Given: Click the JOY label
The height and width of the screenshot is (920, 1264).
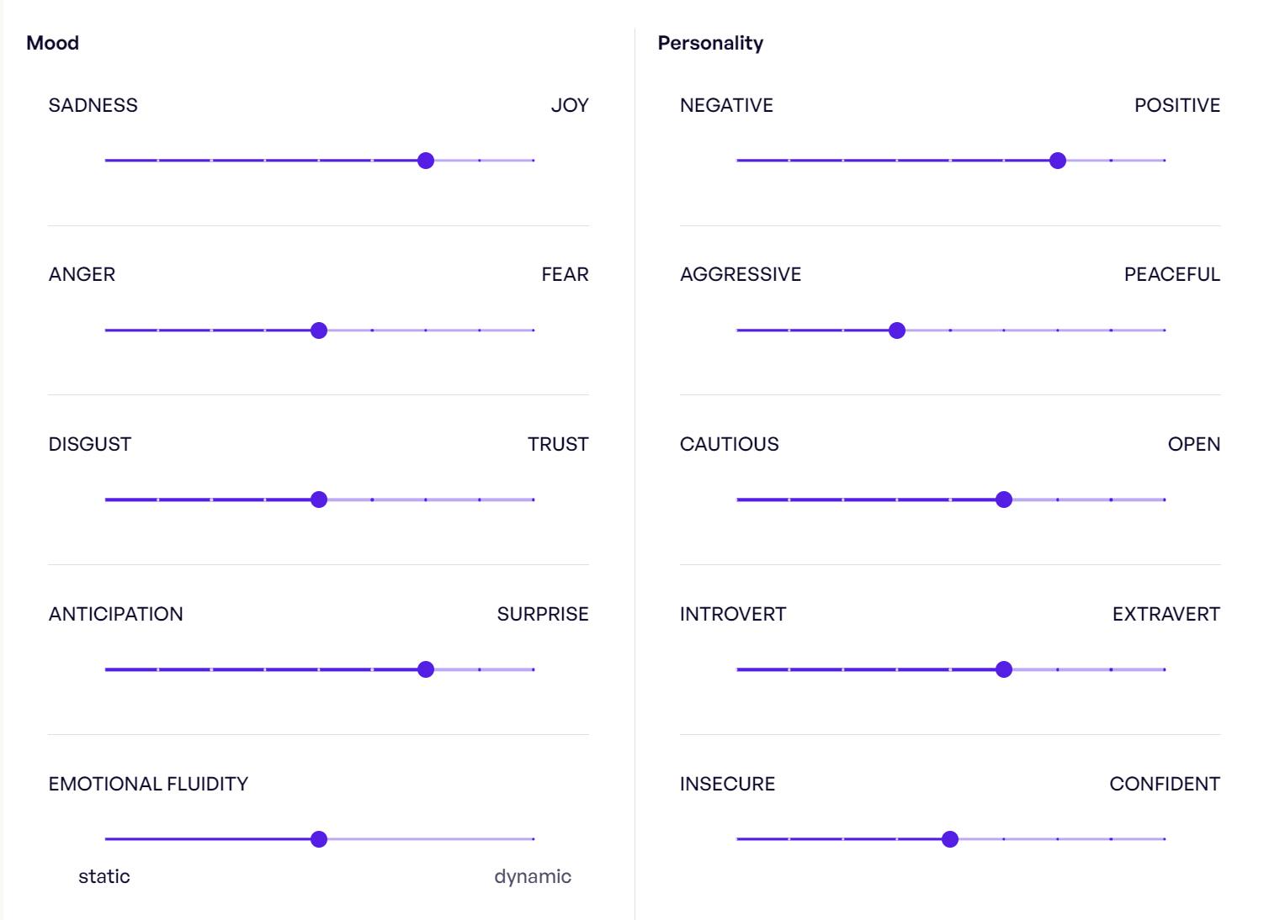Looking at the screenshot, I should 570,105.
